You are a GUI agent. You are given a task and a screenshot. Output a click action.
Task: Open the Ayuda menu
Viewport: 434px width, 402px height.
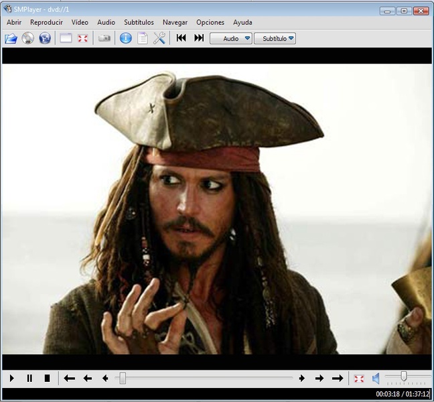coord(242,22)
